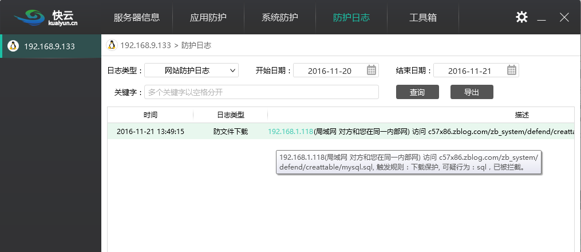
Task: Click the 关键字 keyword input field
Action: [261, 92]
